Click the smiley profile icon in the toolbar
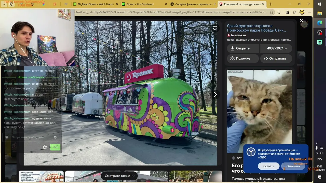The image size is (326, 183). pyautogui.click(x=302, y=12)
